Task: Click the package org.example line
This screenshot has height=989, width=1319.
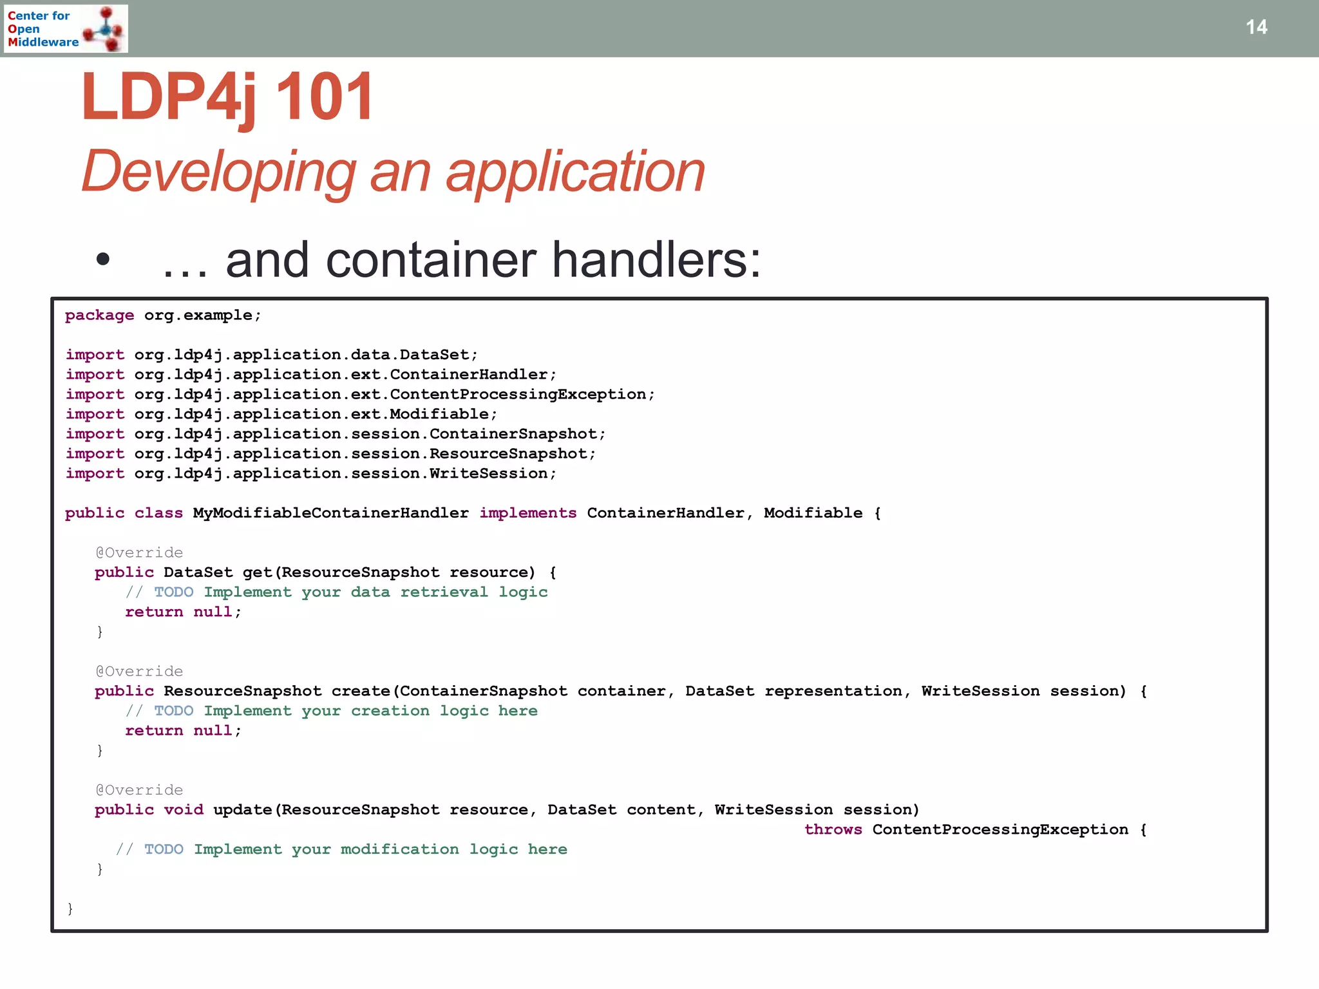Action: (x=163, y=316)
